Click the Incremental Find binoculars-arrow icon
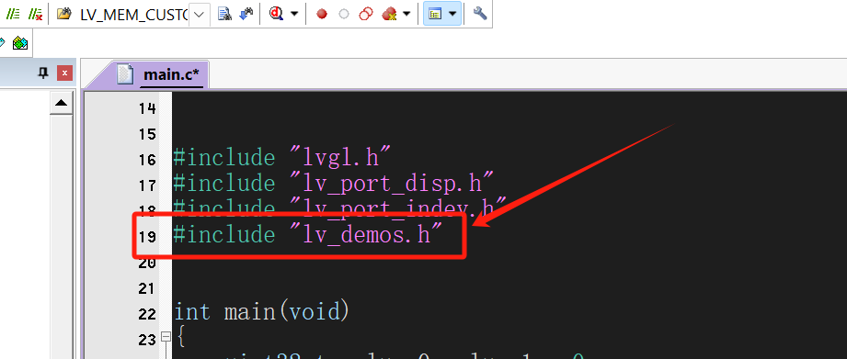 pyautogui.click(x=246, y=14)
